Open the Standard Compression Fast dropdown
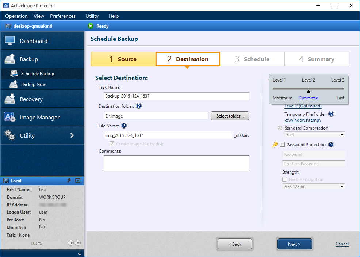The width and height of the screenshot is (360, 257). 314,135
